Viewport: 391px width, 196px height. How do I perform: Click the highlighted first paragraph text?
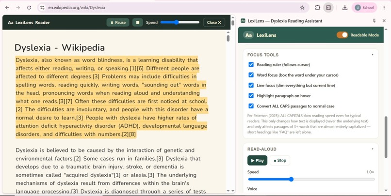coord(112,97)
